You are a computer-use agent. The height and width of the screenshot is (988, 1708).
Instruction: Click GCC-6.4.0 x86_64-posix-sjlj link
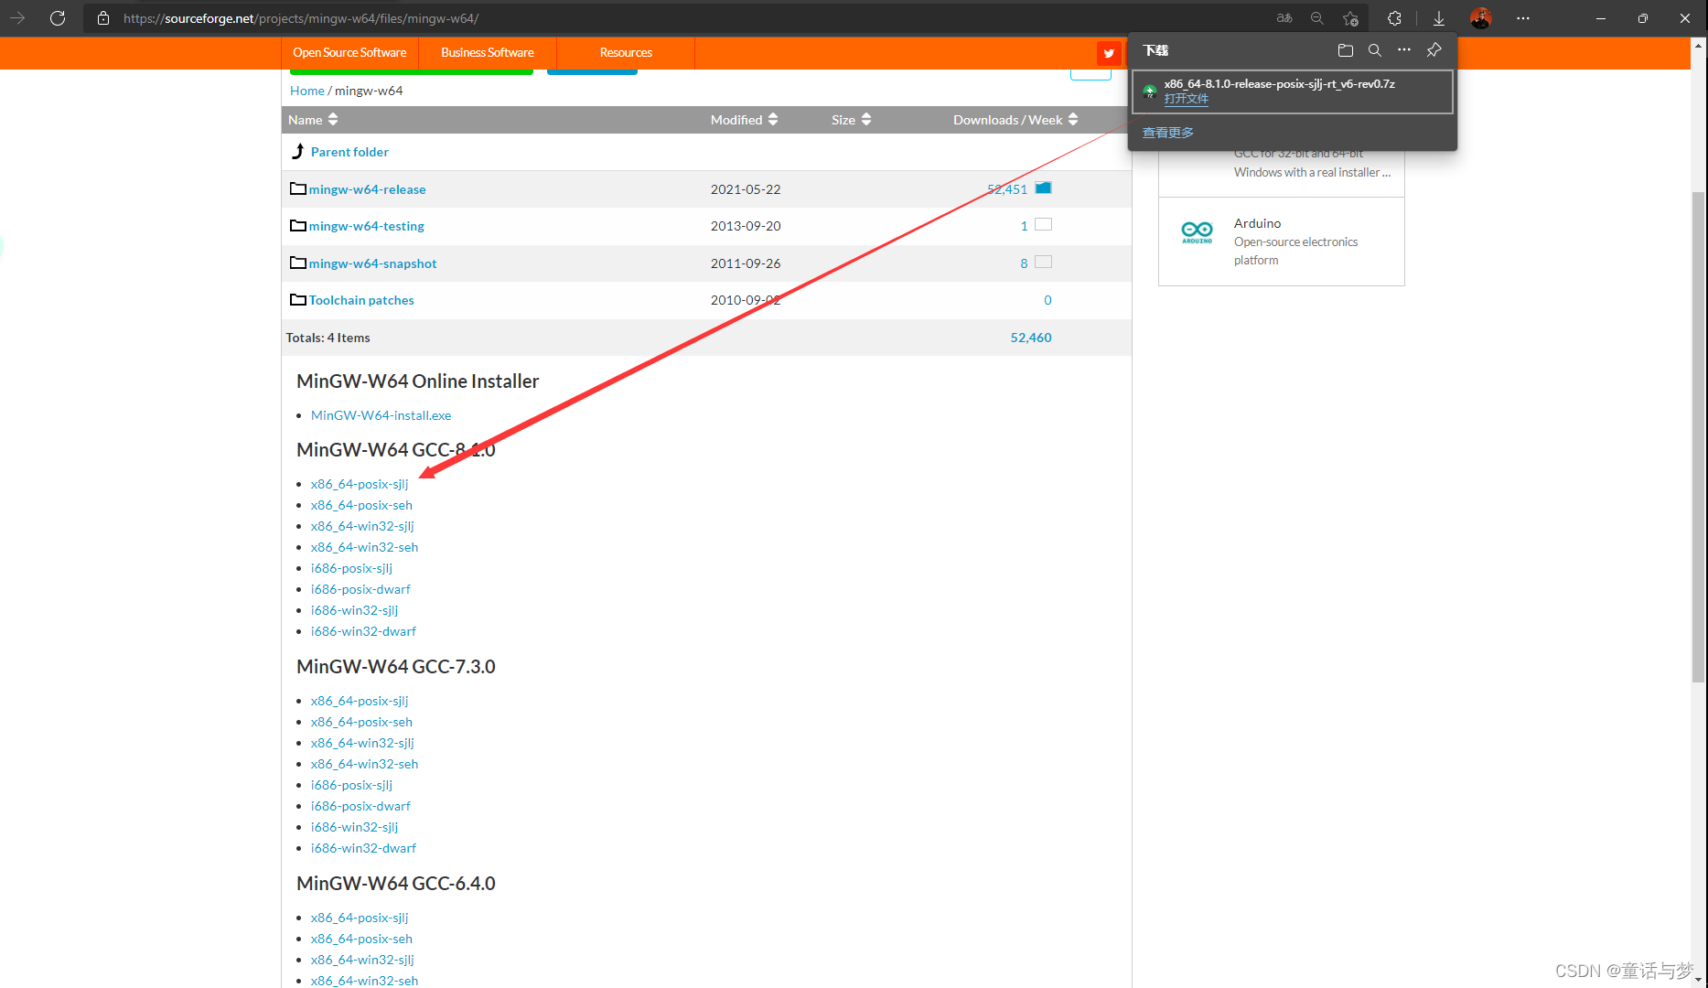coord(360,918)
